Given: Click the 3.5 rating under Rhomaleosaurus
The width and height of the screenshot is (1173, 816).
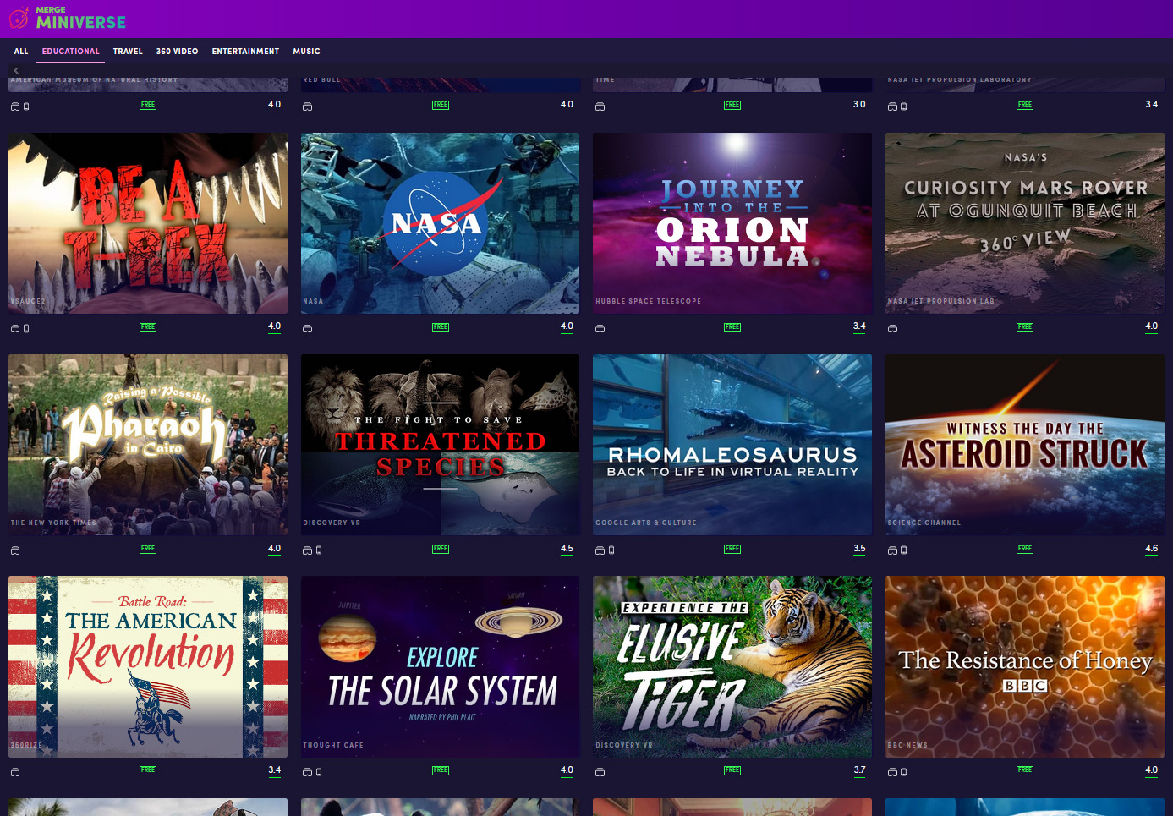Looking at the screenshot, I should click(x=859, y=549).
